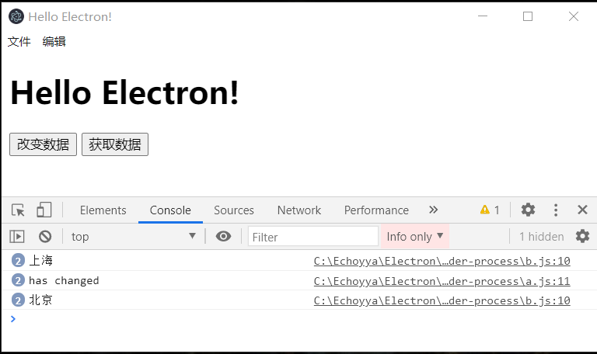The height and width of the screenshot is (354, 597).
Task: Open console settings gear beside hidden count
Action: pos(582,237)
